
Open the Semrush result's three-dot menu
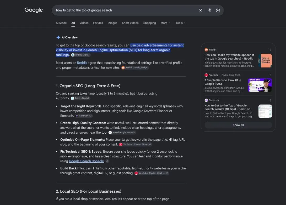(x=270, y=100)
